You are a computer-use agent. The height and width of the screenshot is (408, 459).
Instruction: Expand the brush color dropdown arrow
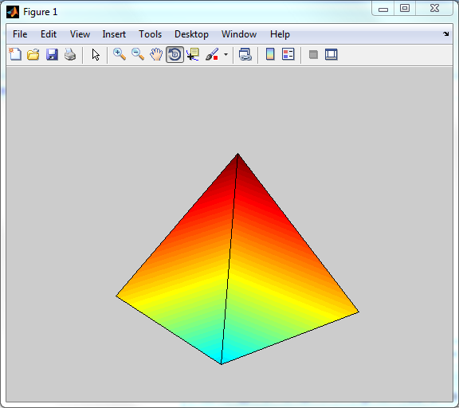(x=226, y=54)
